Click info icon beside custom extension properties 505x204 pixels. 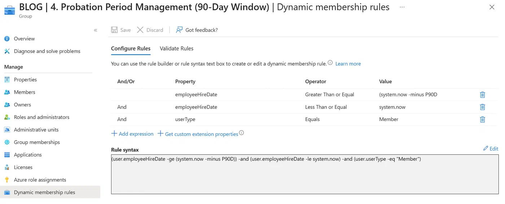(x=241, y=133)
